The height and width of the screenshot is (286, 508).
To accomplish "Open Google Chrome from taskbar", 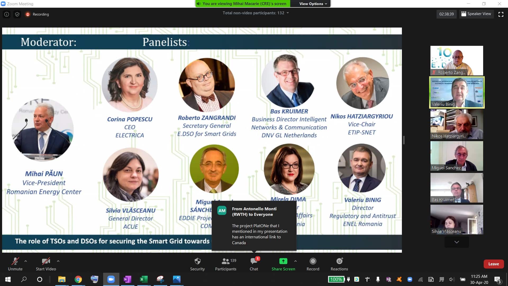I will click(x=78, y=279).
